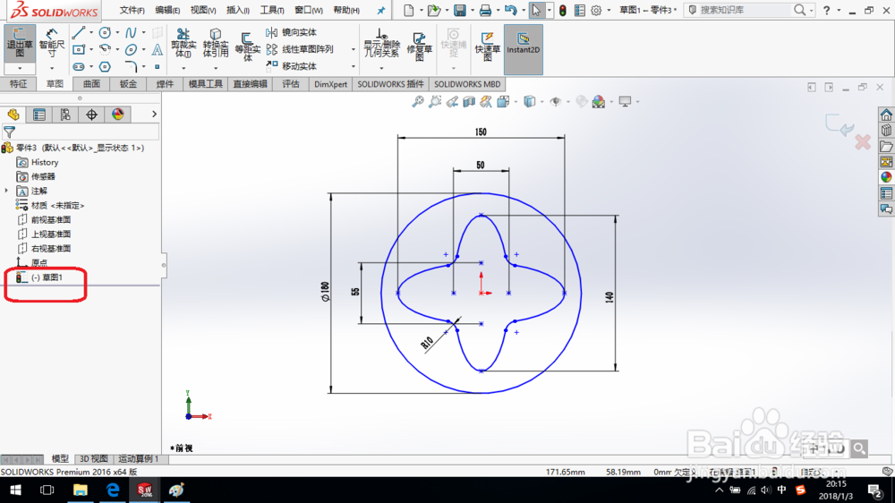Screen dimensions: 895x503
Task: Click Zoom to Area in view toolbar
Action: 435,102
